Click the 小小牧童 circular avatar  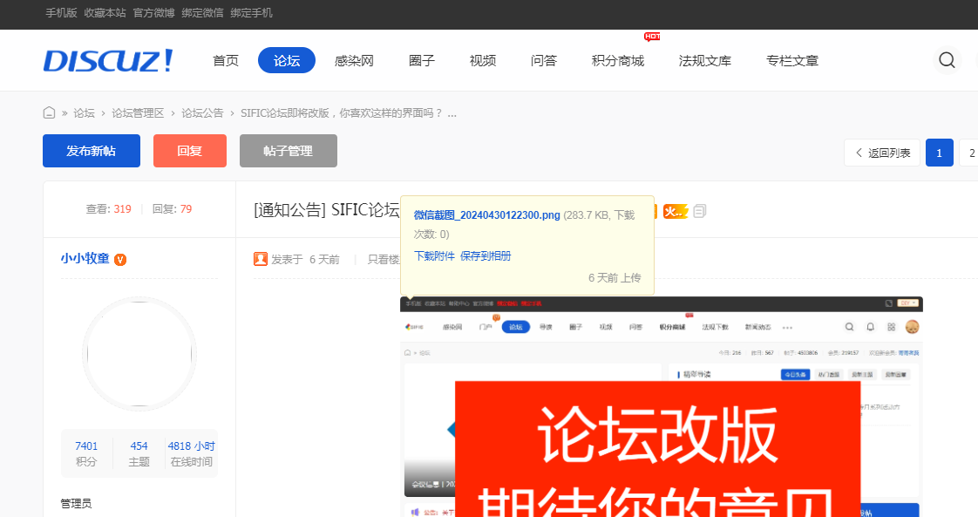pos(139,353)
